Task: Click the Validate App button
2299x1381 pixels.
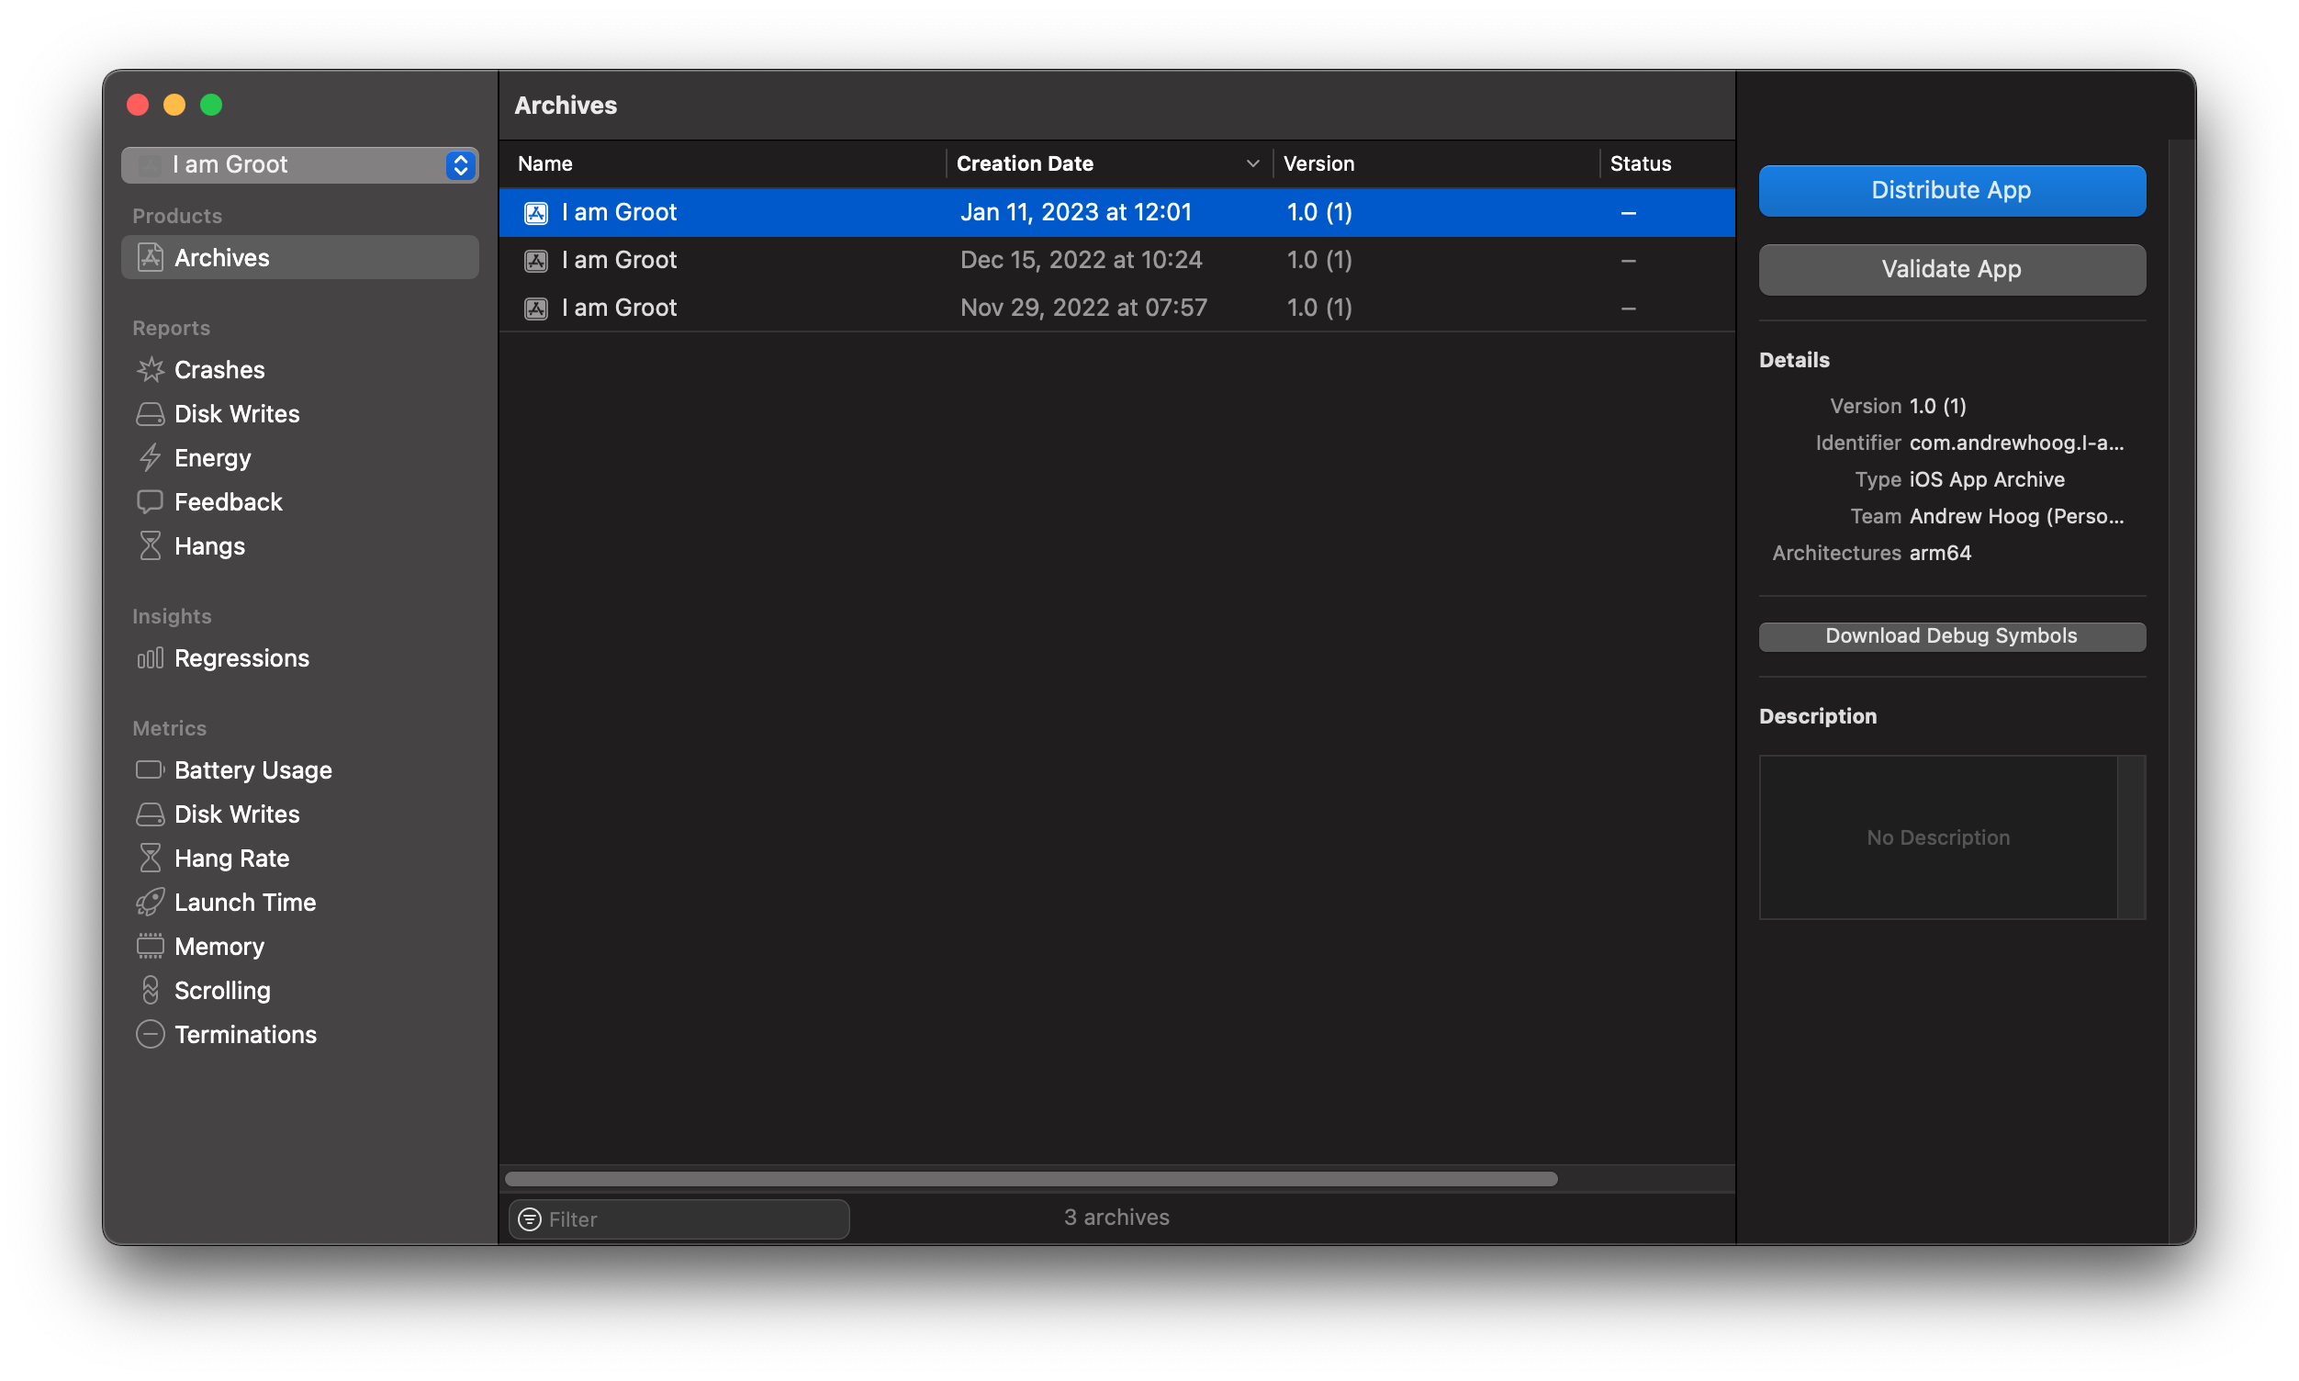Action: pos(1951,269)
